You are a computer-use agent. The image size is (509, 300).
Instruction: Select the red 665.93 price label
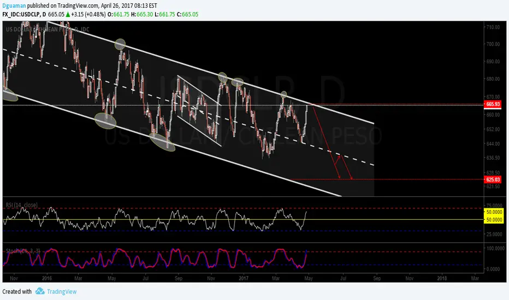click(493, 104)
